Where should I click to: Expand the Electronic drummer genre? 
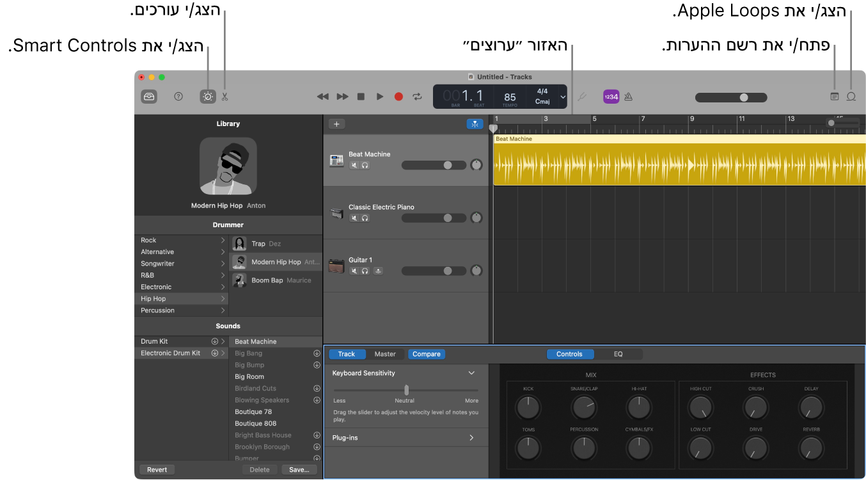(223, 287)
